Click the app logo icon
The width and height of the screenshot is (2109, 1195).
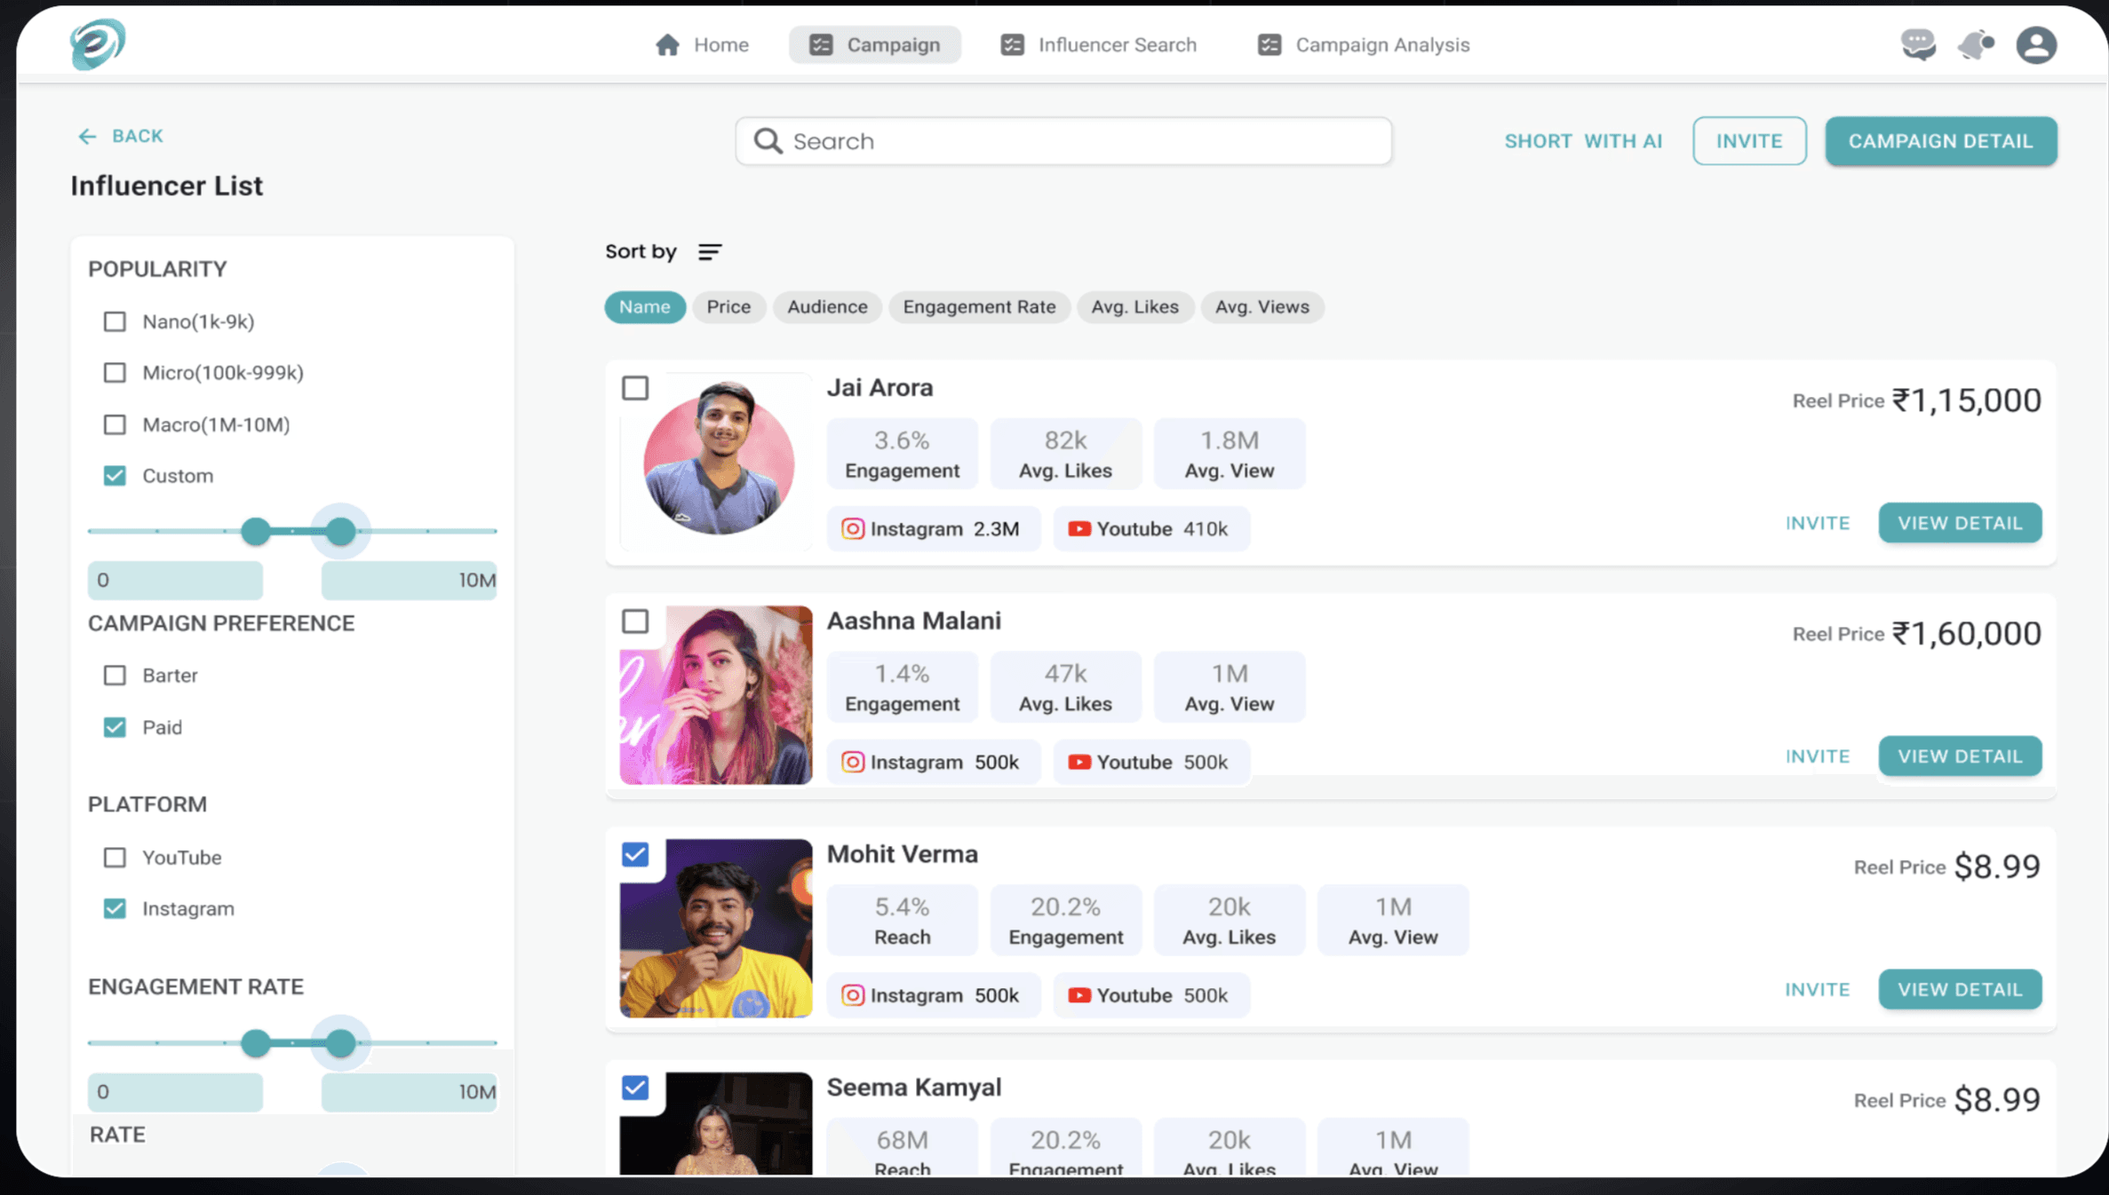point(98,44)
